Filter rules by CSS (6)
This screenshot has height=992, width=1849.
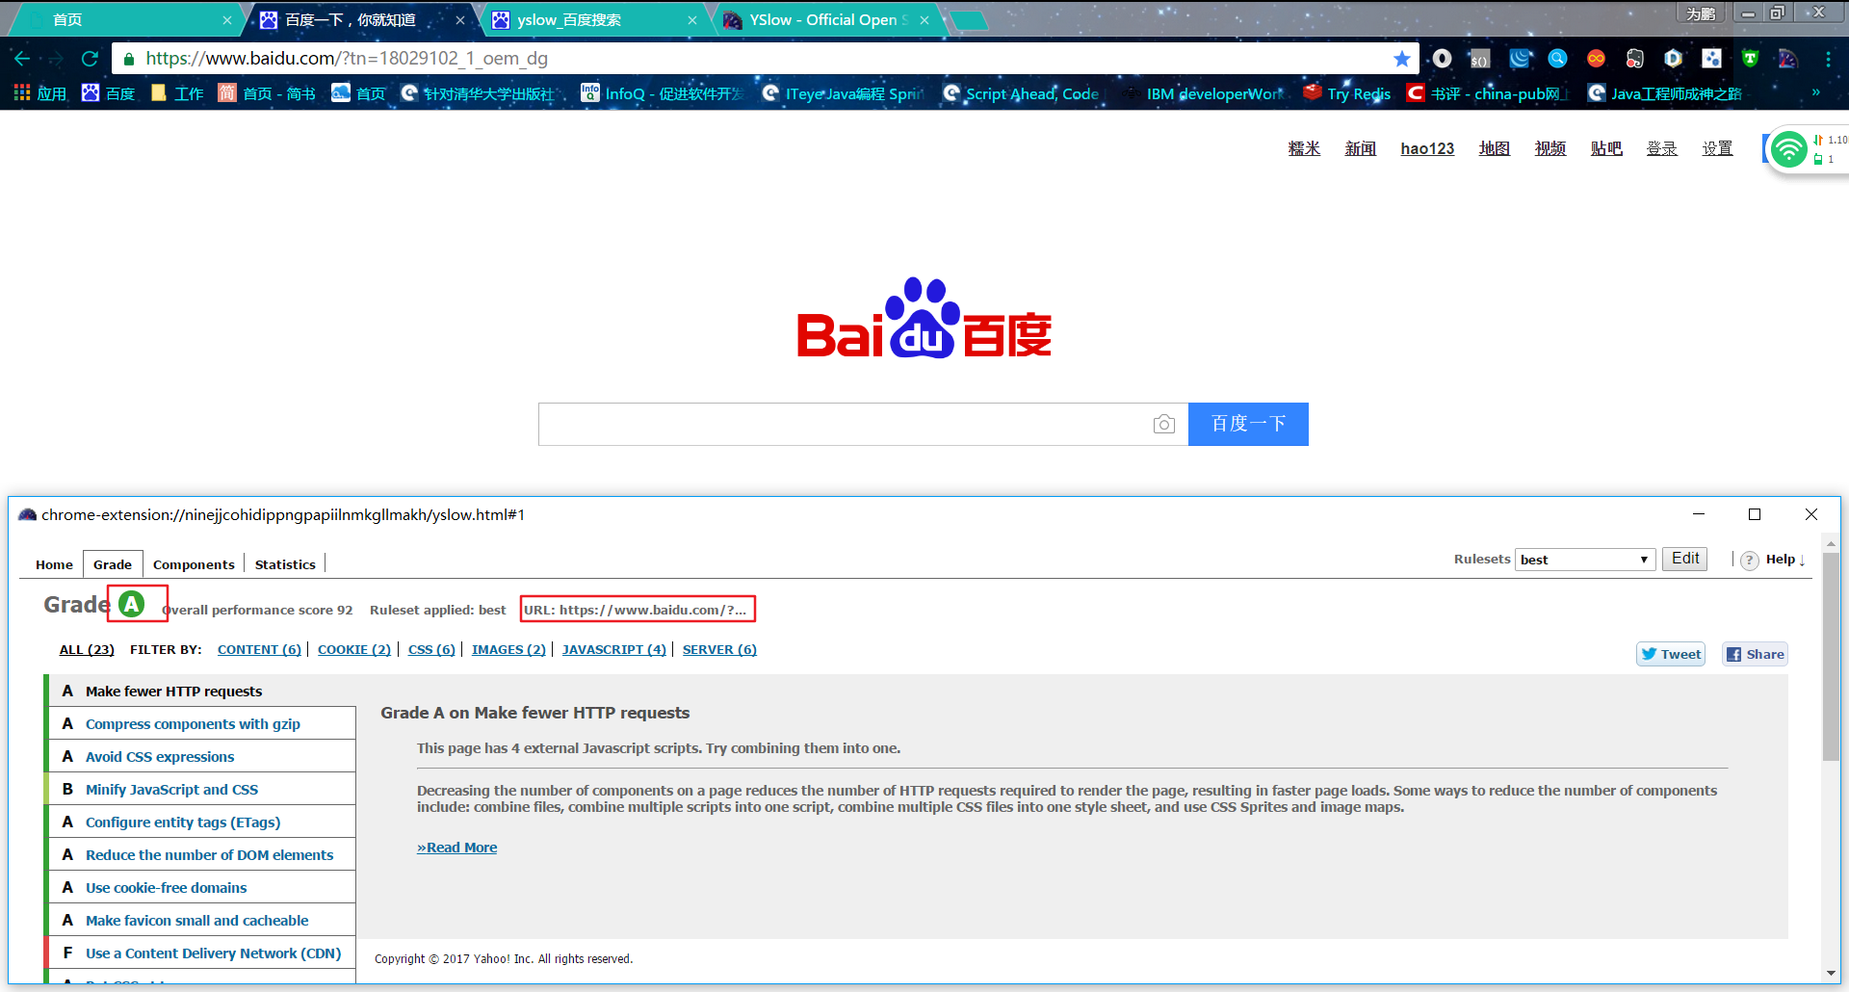[431, 650]
